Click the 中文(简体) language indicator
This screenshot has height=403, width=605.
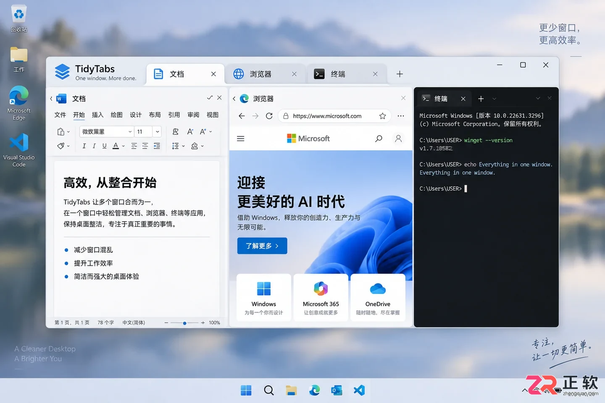click(x=134, y=323)
